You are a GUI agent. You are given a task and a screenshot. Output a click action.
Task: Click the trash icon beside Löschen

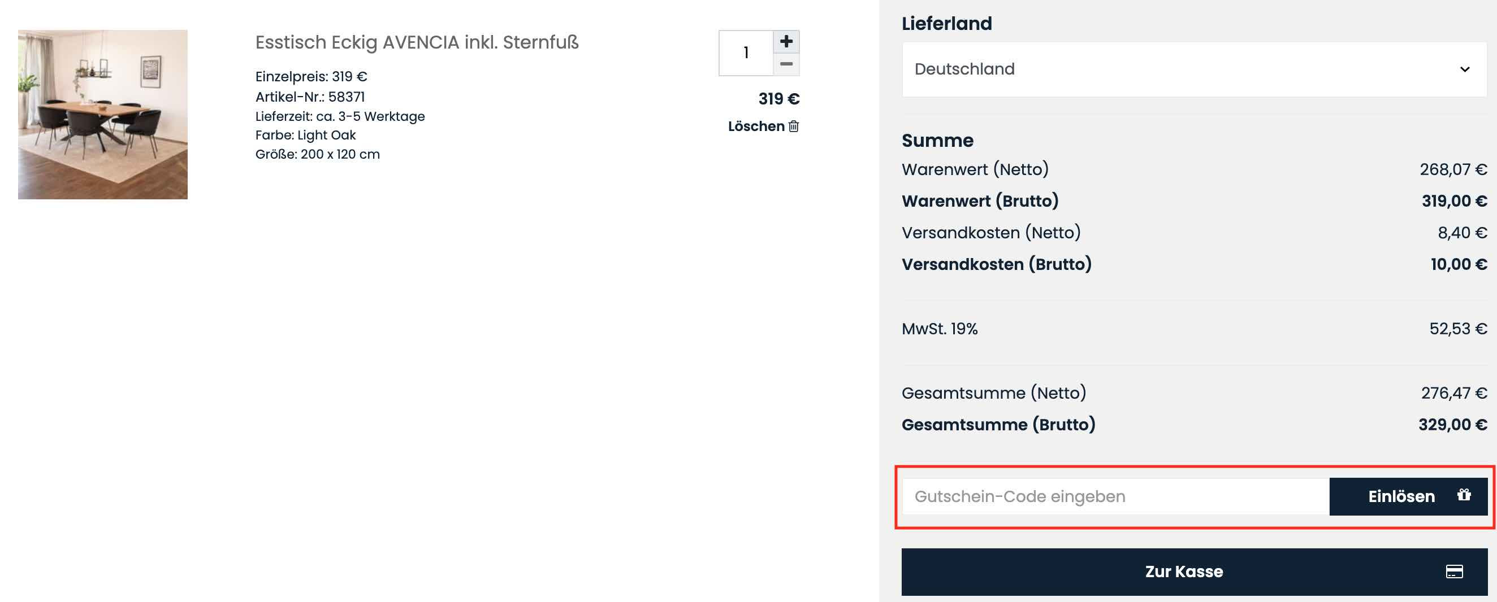point(794,126)
